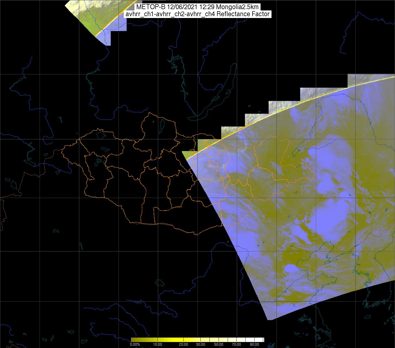
Task: Click the 70.00 colorbar label
Action: tap(236, 345)
